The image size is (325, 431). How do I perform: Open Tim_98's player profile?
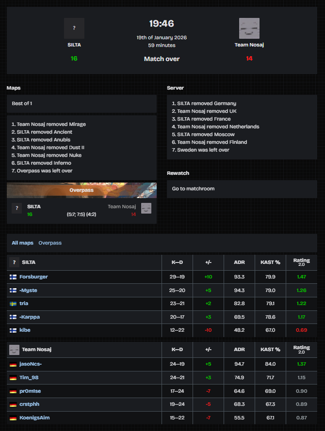[x=29, y=377]
